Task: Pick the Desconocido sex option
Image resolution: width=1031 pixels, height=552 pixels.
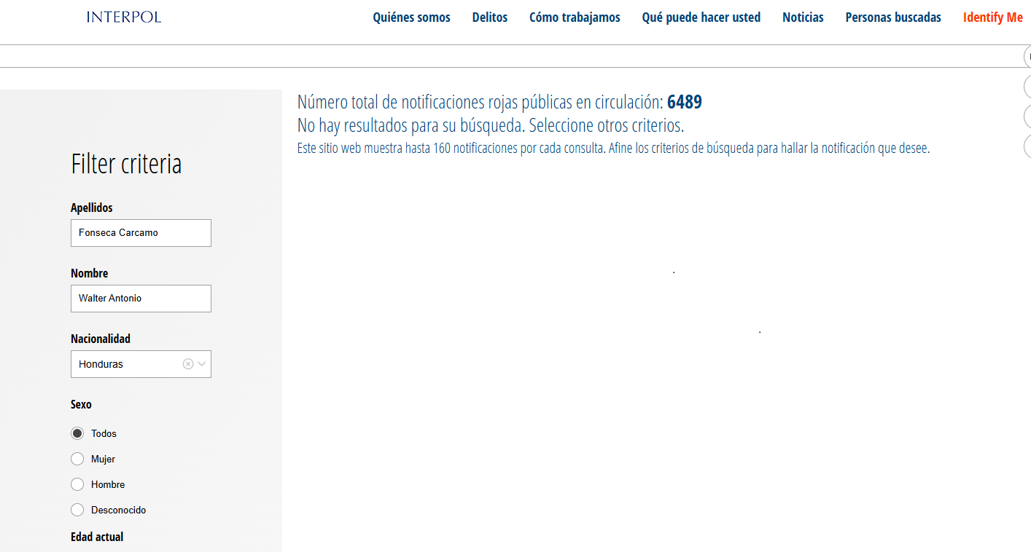Action: tap(77, 510)
